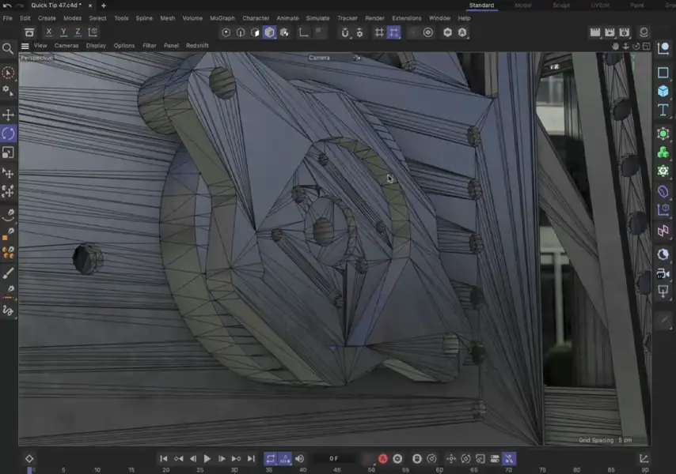Switch to points editing mode

pos(227,32)
